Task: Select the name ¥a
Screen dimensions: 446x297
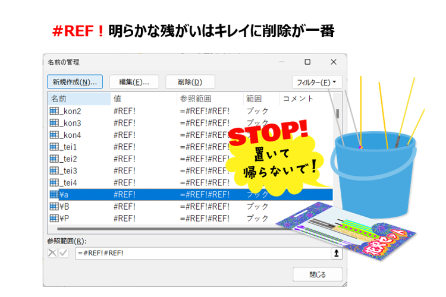Action: click(64, 195)
